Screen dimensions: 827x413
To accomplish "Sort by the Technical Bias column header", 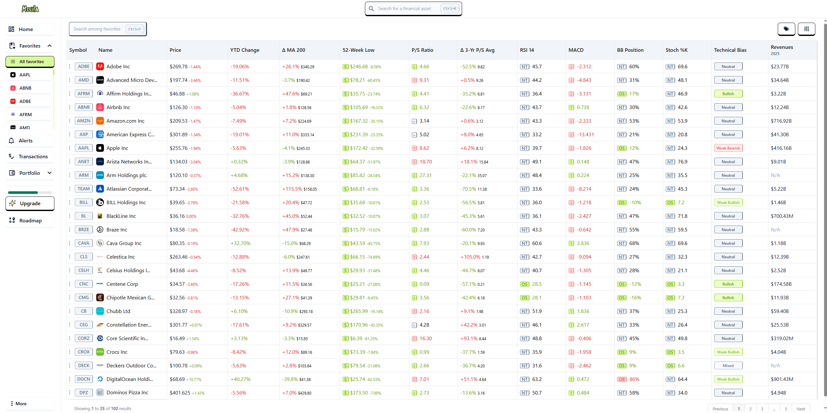I will (730, 50).
